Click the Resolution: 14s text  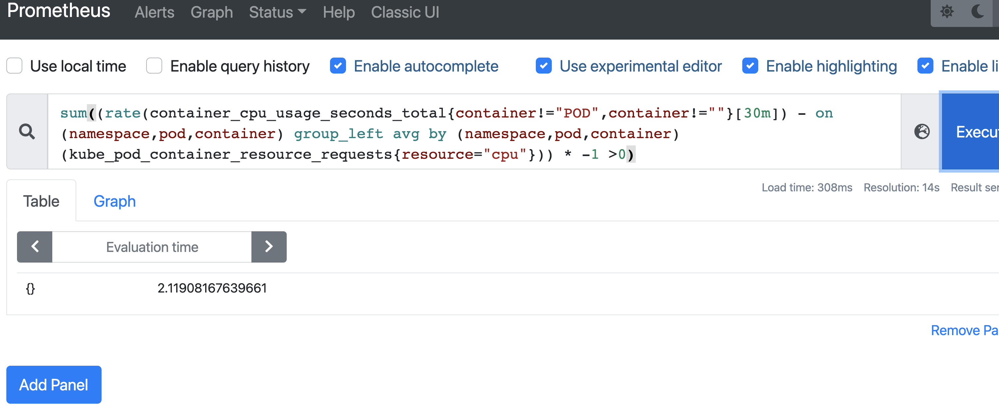901,188
